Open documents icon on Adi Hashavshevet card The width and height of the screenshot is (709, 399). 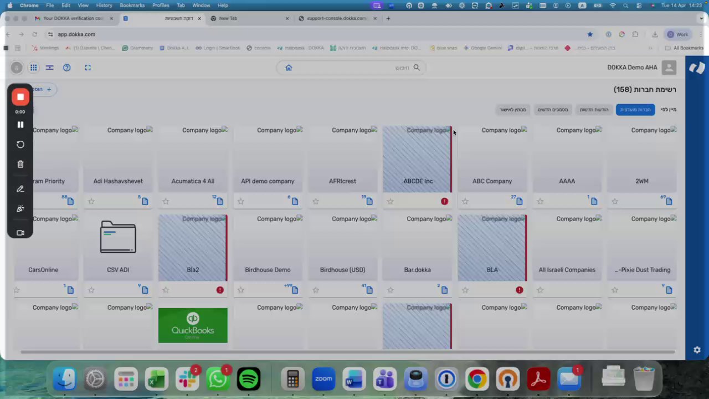[145, 201]
